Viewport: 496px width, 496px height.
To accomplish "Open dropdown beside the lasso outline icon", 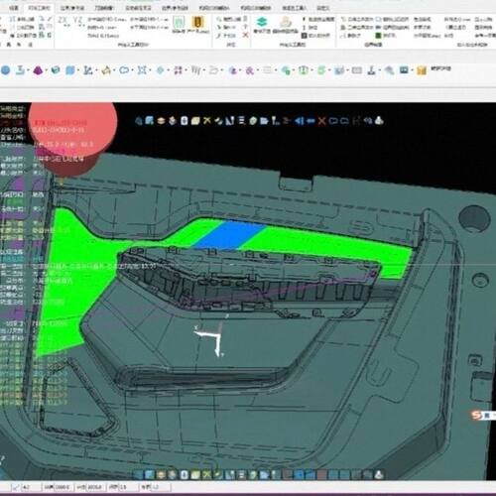I will point(132,70).
